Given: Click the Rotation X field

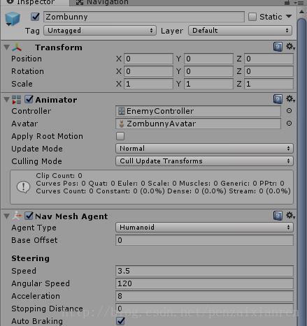Looking at the screenshot, I should [148, 71].
